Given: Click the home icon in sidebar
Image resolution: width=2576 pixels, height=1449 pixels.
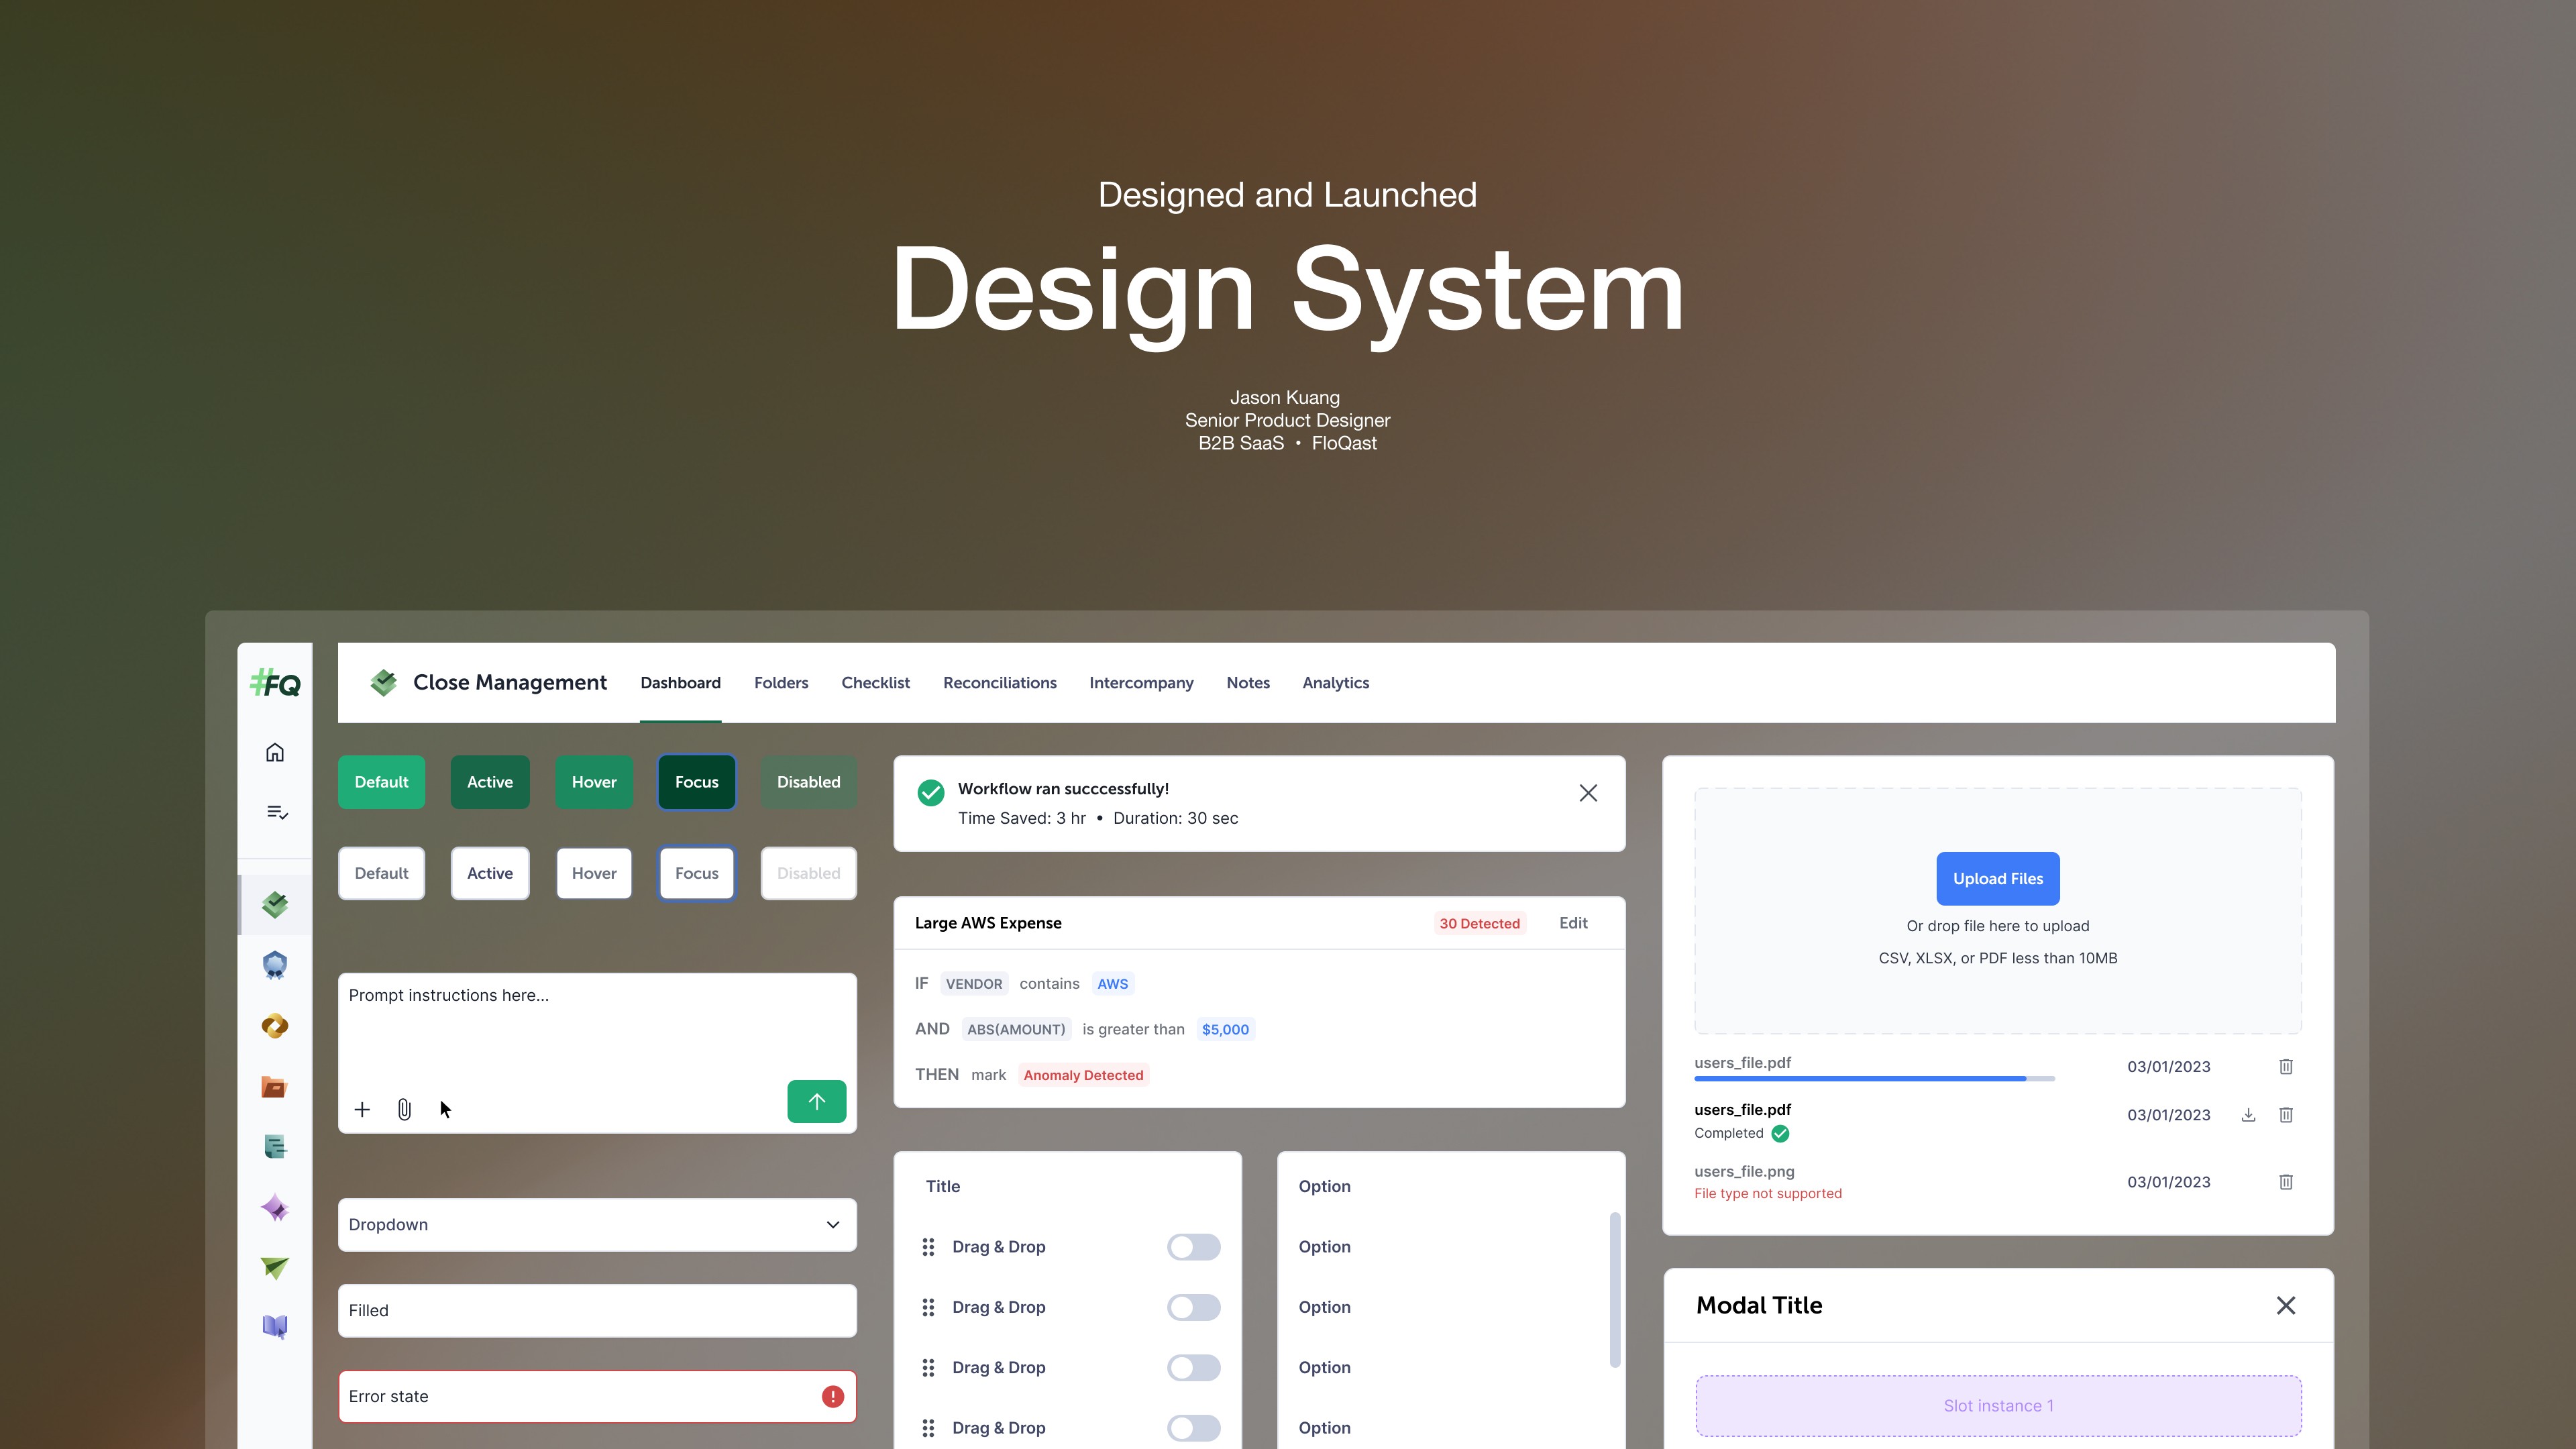Looking at the screenshot, I should pos(275,752).
